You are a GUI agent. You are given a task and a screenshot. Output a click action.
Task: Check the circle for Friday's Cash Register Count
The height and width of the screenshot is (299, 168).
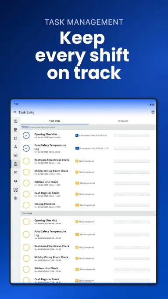[26, 194]
